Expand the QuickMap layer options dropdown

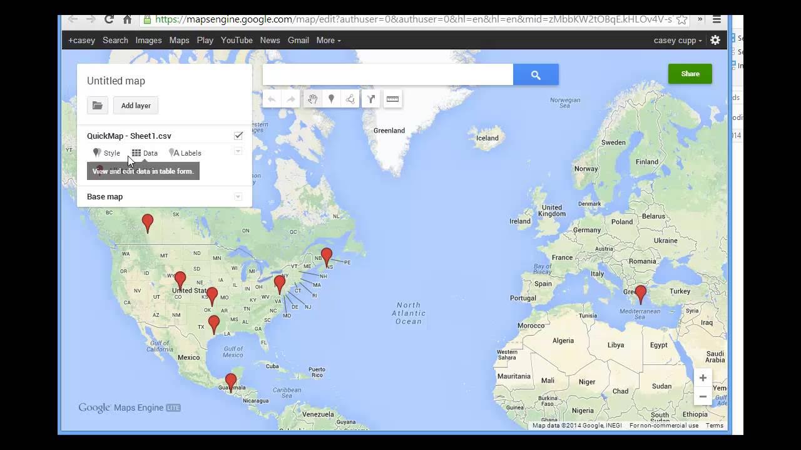point(238,151)
